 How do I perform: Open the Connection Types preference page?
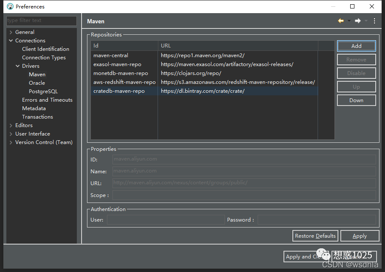click(44, 58)
